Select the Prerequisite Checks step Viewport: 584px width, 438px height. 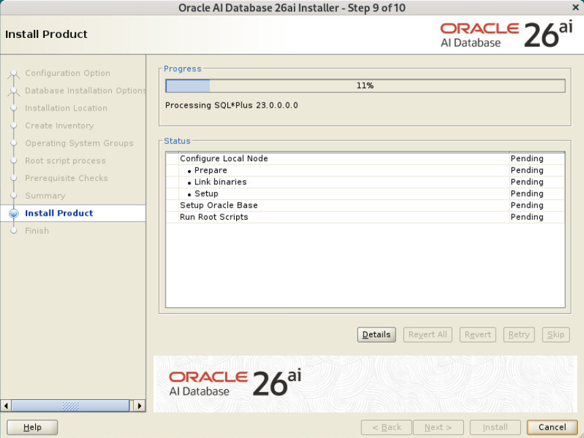click(x=66, y=178)
